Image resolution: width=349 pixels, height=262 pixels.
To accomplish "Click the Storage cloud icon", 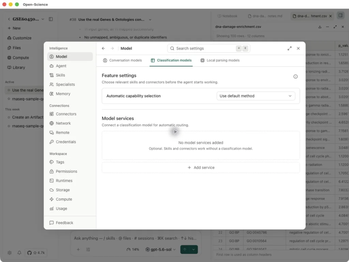I will coord(52,190).
